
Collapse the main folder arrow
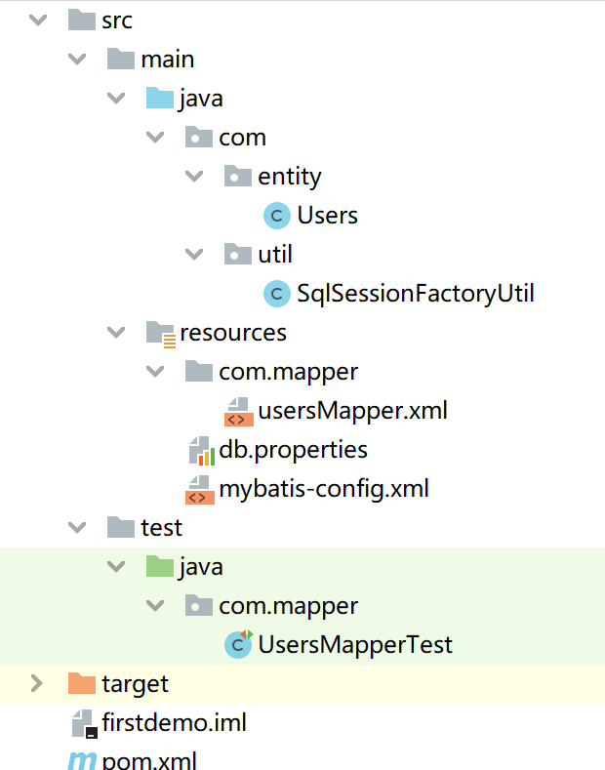(77, 60)
